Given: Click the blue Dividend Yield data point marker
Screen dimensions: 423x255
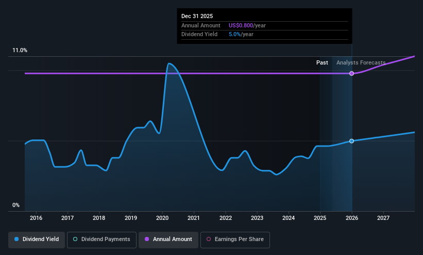Looking at the screenshot, I should pyautogui.click(x=351, y=141).
